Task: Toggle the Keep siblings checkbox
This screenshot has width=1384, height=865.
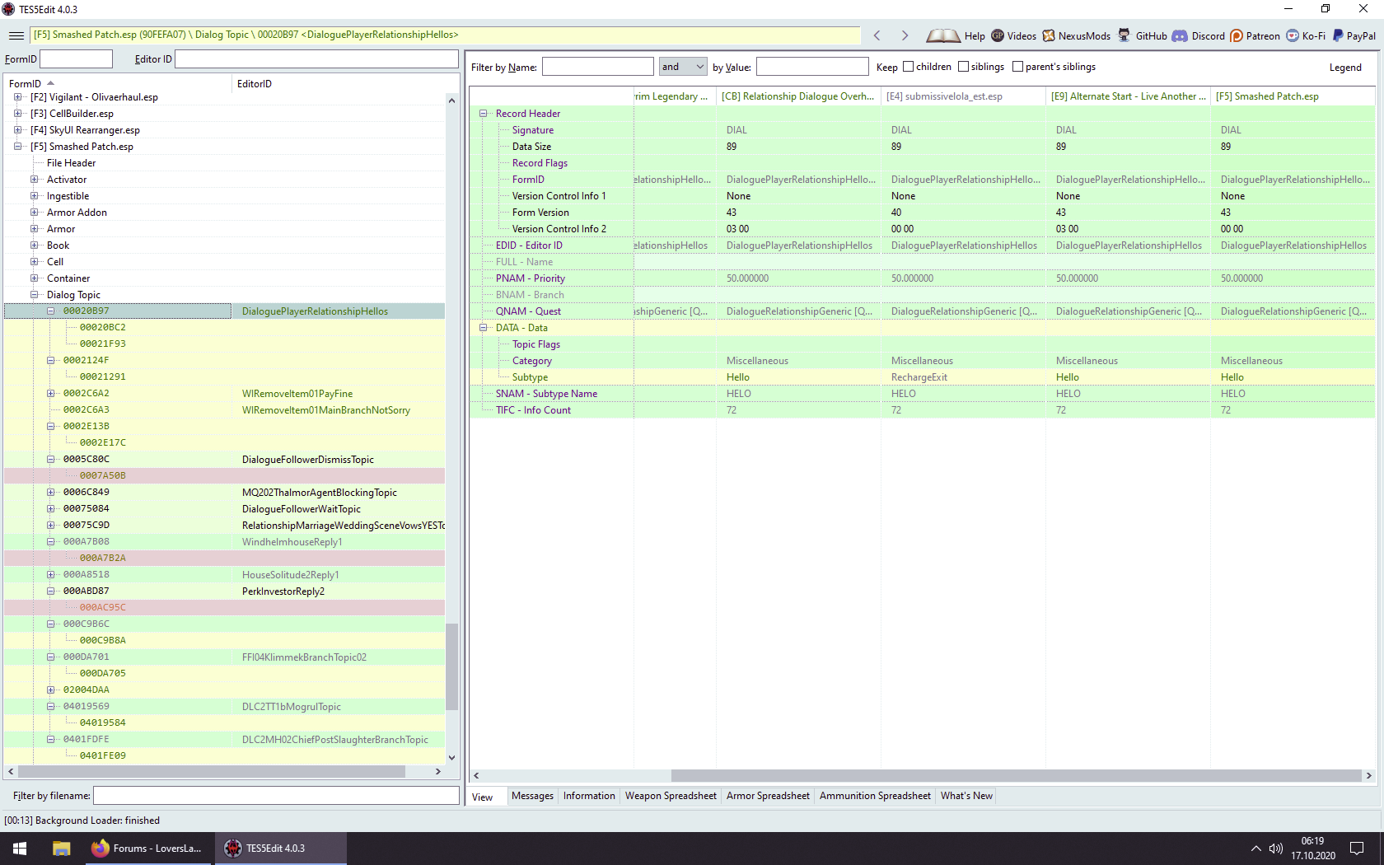Action: [963, 67]
